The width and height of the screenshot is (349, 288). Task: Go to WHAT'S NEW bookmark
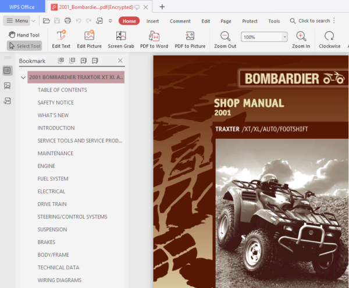coord(53,115)
